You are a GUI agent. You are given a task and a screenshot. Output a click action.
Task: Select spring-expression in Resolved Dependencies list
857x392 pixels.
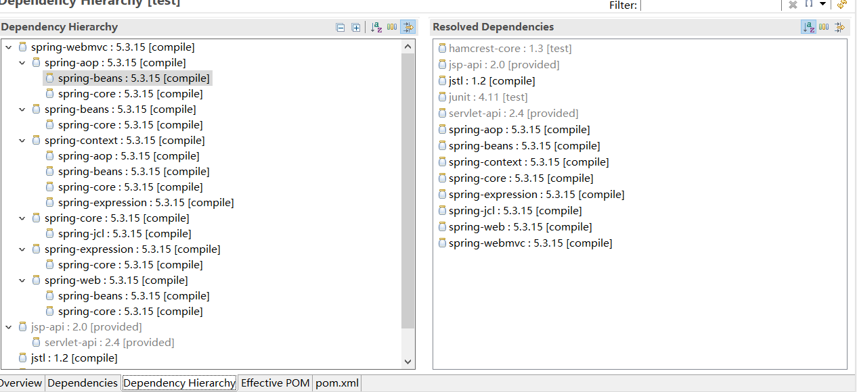click(537, 195)
